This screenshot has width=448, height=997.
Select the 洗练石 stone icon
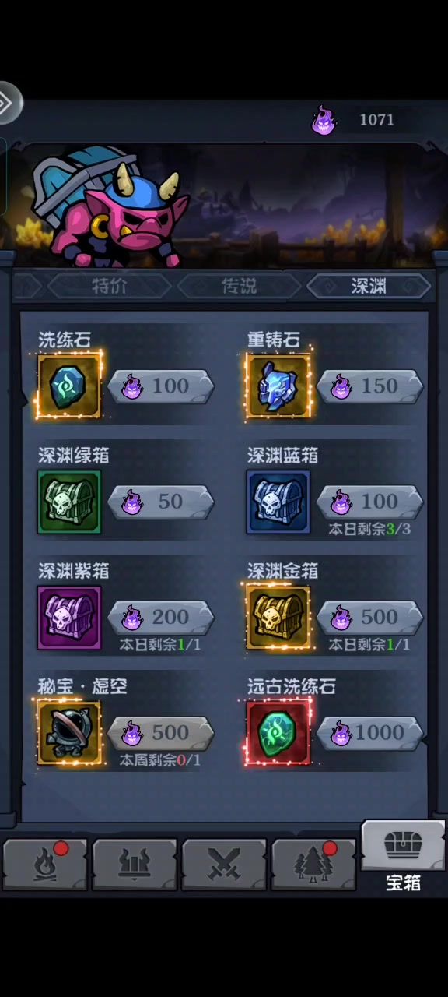click(69, 386)
